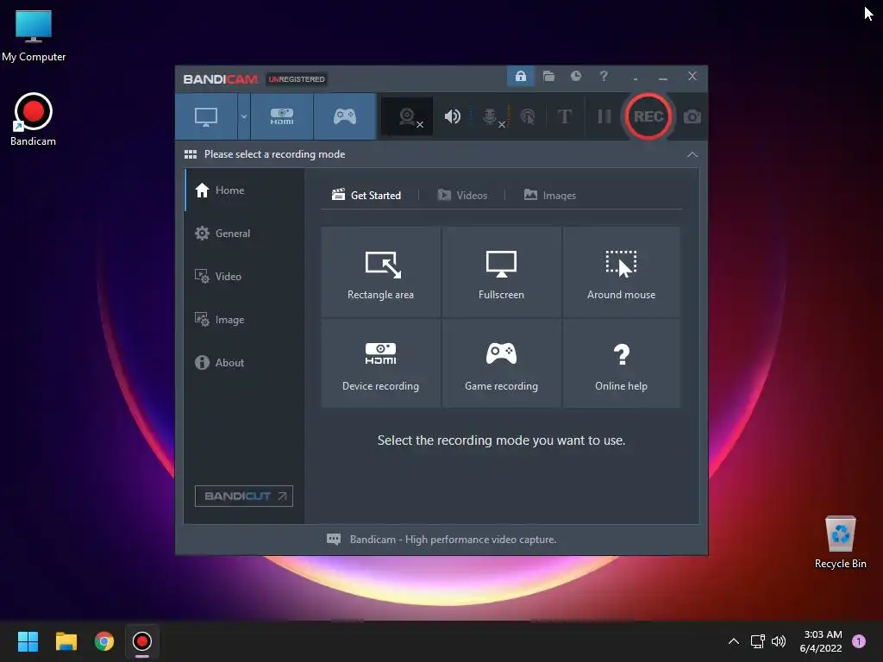Open the About section
The image size is (883, 662).
click(x=244, y=363)
